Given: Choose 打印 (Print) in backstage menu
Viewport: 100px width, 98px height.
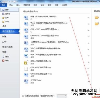Looking at the screenshot, I should tap(4, 42).
